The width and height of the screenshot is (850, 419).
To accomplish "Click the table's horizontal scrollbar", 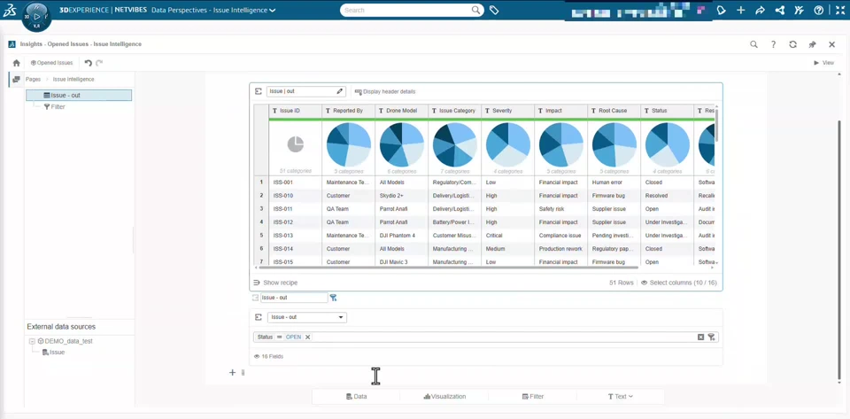I will [x=448, y=267].
